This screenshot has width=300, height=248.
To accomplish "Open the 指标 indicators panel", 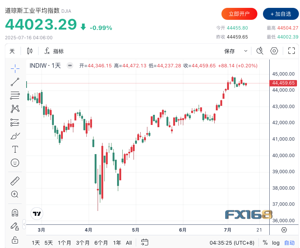I will tap(54, 51).
